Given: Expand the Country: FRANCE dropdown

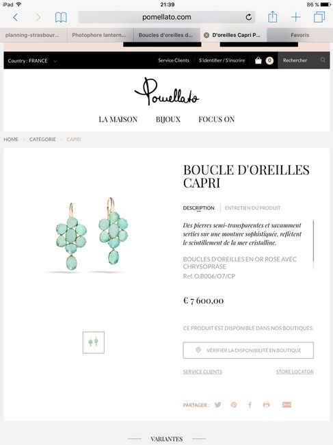Looking at the screenshot, I should (32, 61).
